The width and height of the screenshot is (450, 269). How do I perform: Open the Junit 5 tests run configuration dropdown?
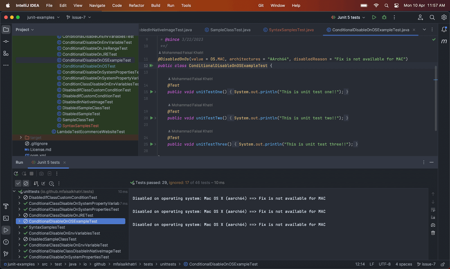tap(348, 17)
